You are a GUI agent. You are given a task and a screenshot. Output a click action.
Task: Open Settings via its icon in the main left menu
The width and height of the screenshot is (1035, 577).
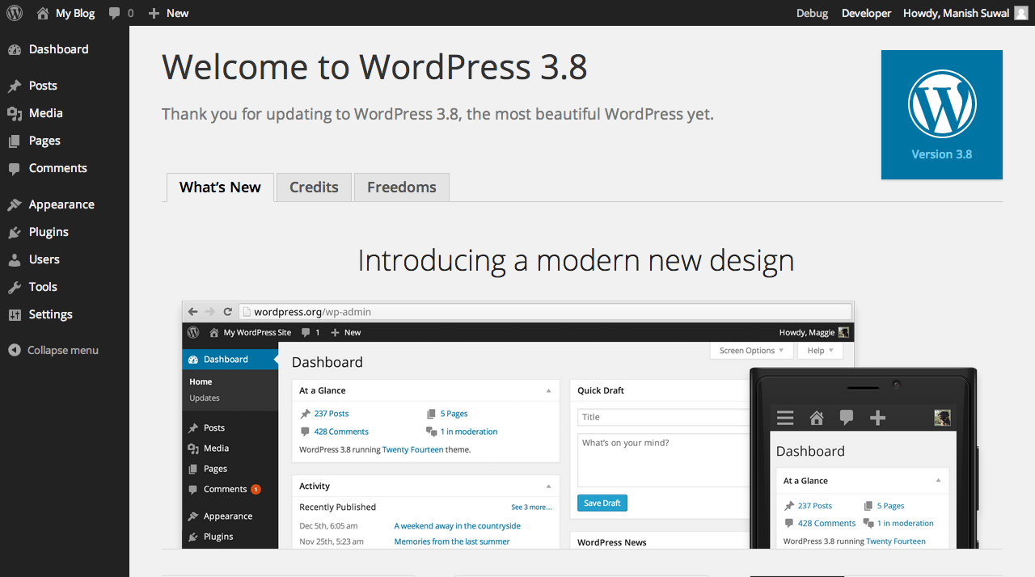click(x=14, y=314)
